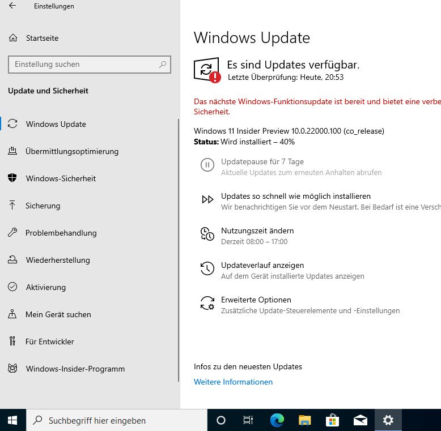Follow the Weitere Informationen link

(233, 382)
